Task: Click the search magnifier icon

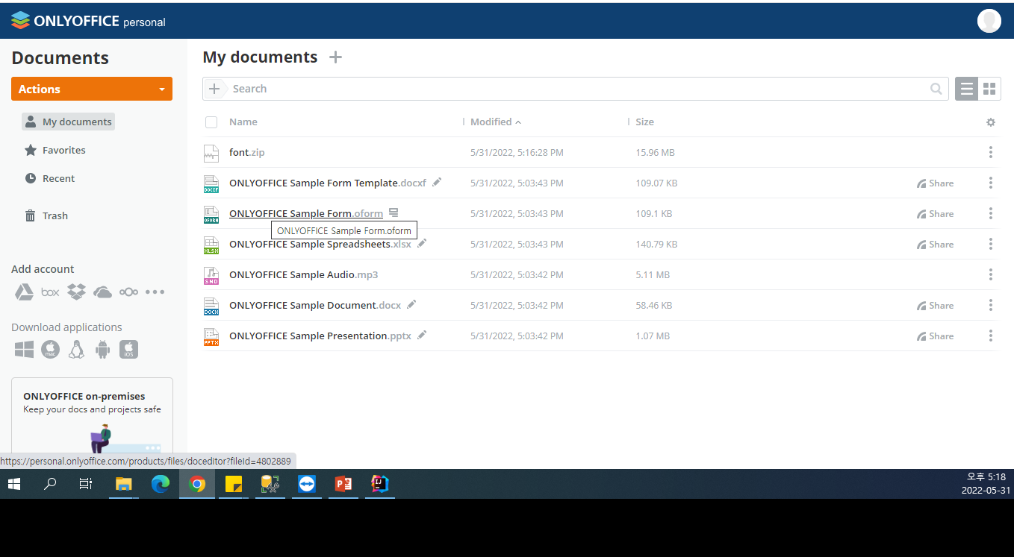Action: [936, 89]
